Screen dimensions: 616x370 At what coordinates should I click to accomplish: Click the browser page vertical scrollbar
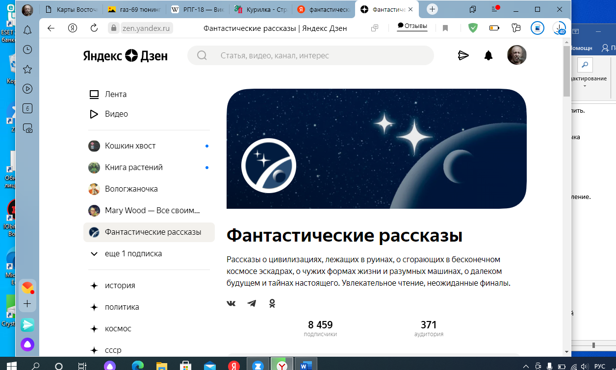[566, 71]
